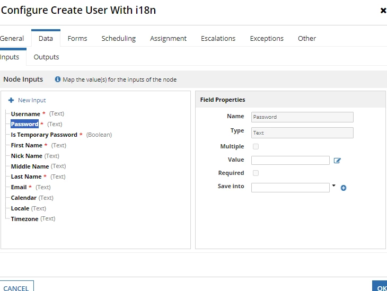Switch to the Outputs sub-tab
387x291 pixels.
(47, 57)
